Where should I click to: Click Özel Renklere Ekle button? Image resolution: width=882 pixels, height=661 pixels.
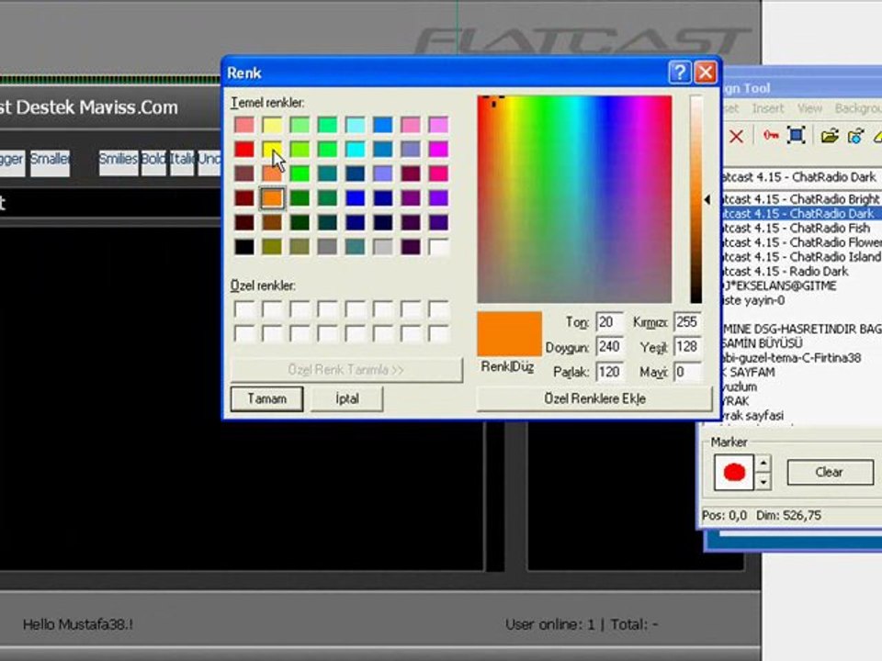pos(594,398)
